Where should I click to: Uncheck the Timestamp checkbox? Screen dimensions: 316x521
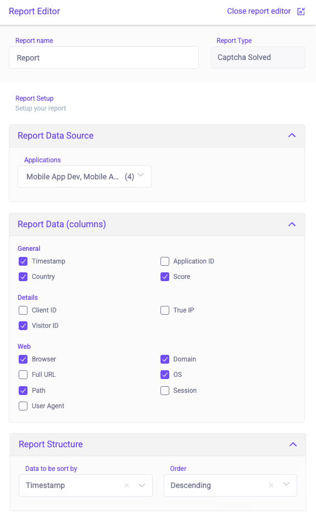coord(23,261)
